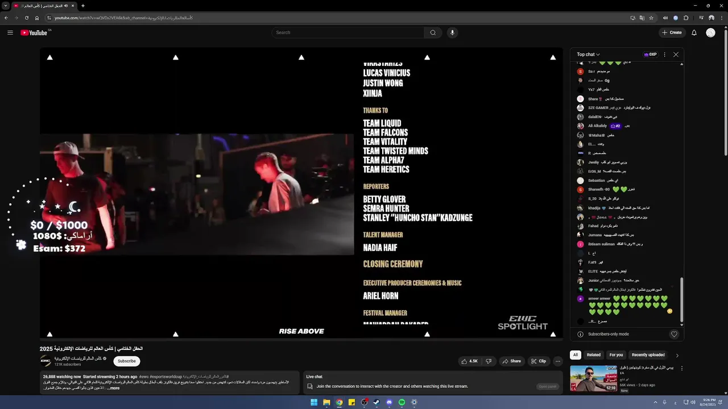Open Sticky Notes from the taskbar
The width and height of the screenshot is (728, 409).
click(351, 402)
